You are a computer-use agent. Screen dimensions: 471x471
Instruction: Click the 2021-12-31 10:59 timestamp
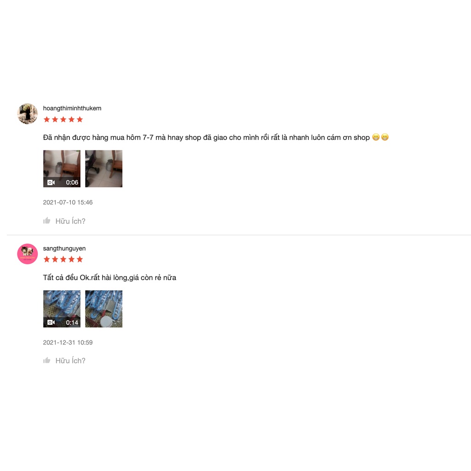pyautogui.click(x=68, y=342)
